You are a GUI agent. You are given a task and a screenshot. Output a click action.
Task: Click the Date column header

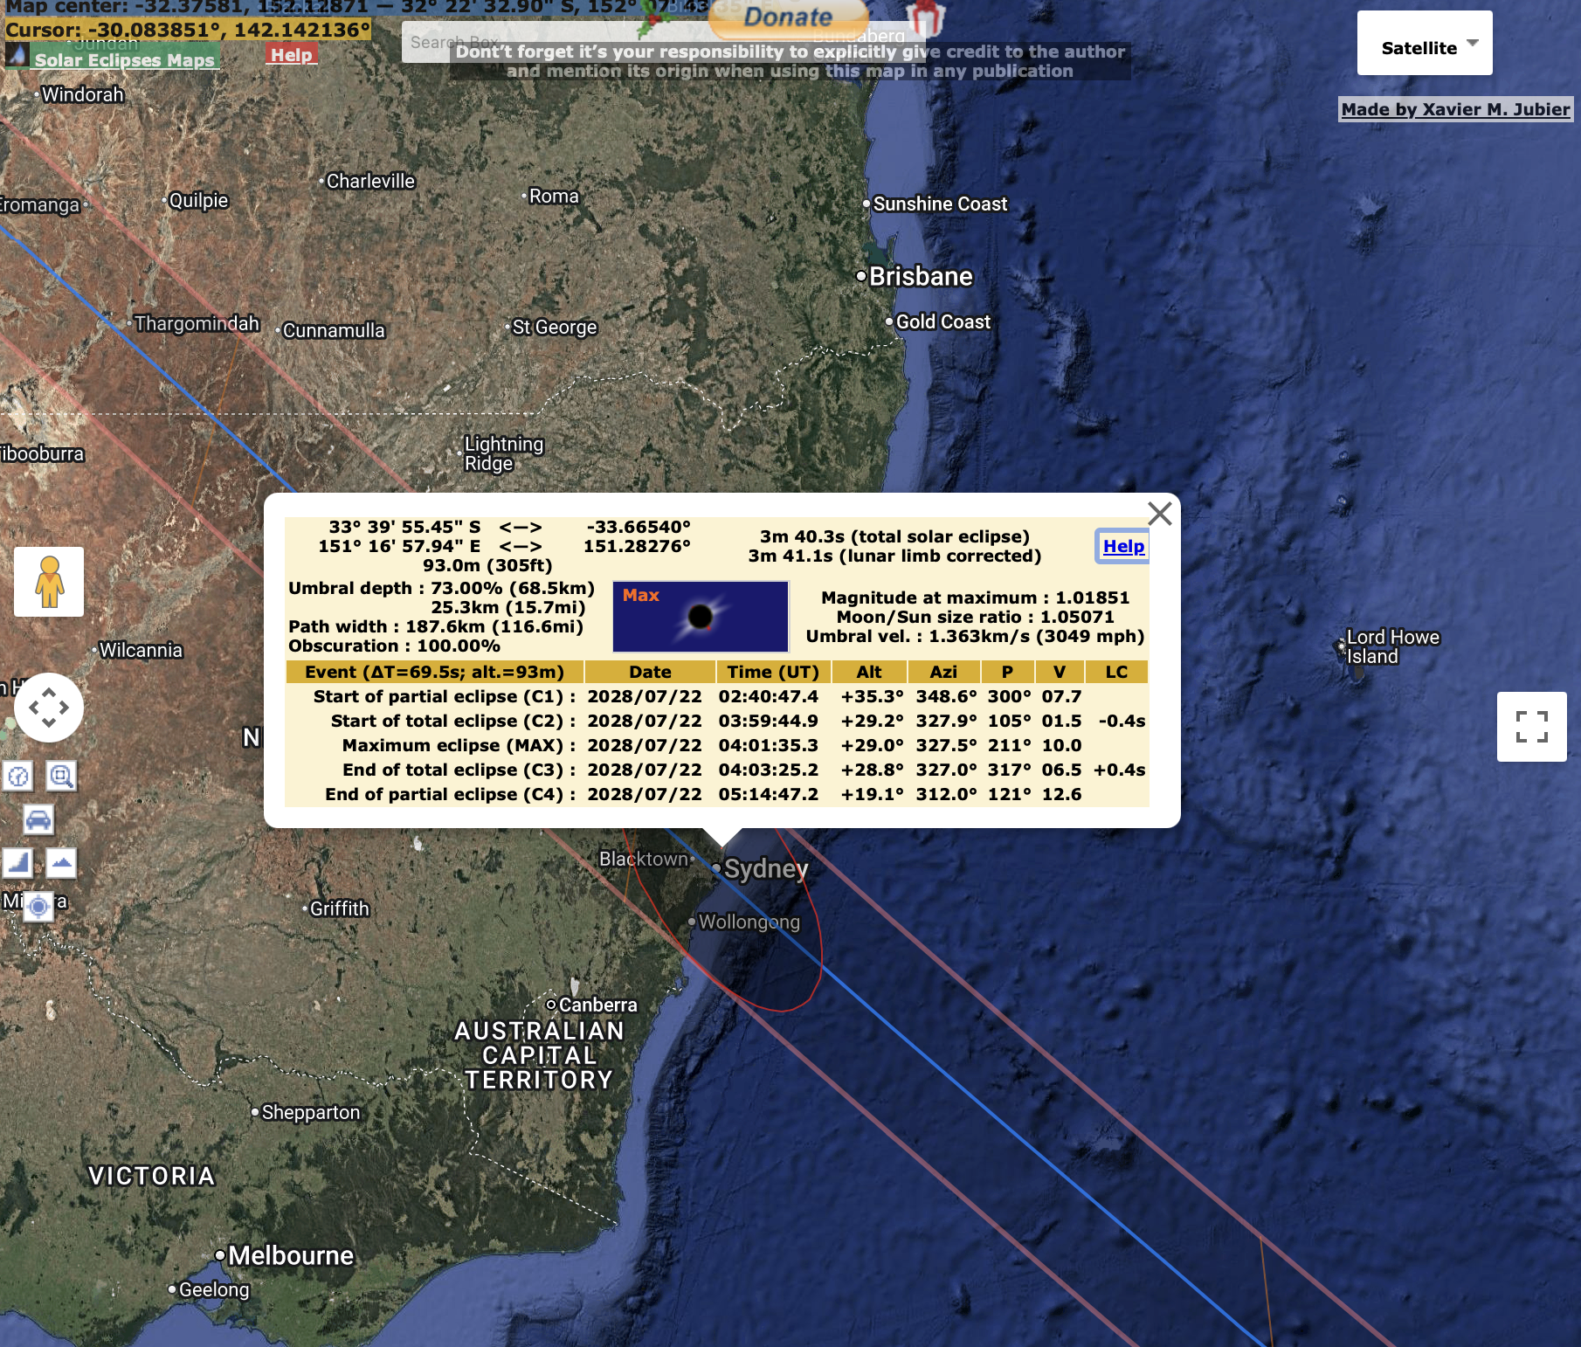point(650,672)
